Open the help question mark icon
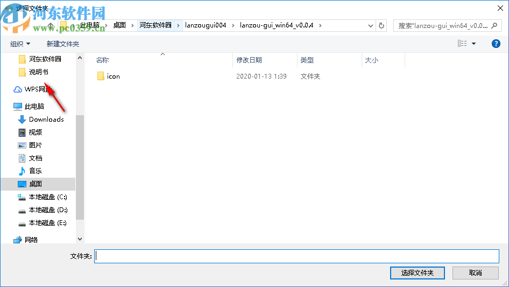Viewport: 509px width, 287px height. pos(496,44)
